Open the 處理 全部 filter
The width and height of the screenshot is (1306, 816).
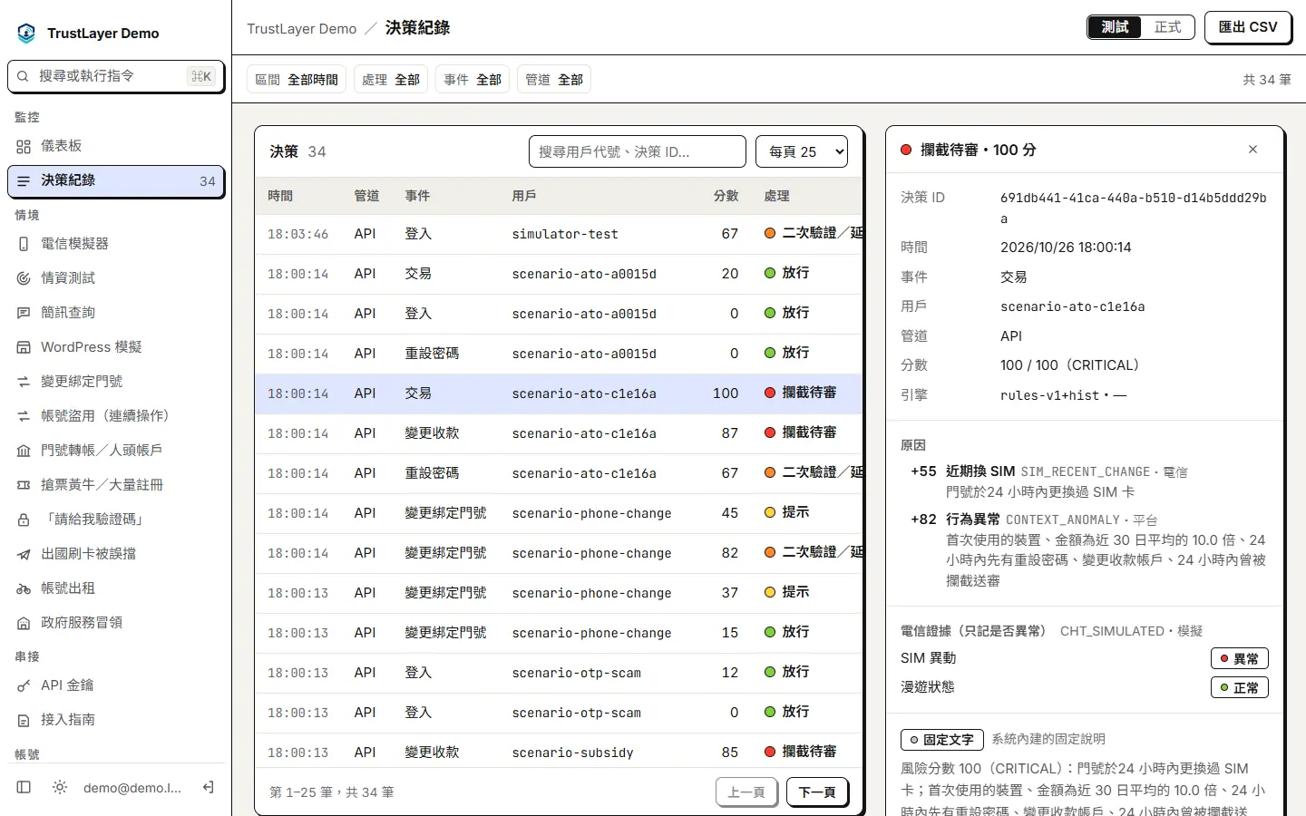coord(391,80)
